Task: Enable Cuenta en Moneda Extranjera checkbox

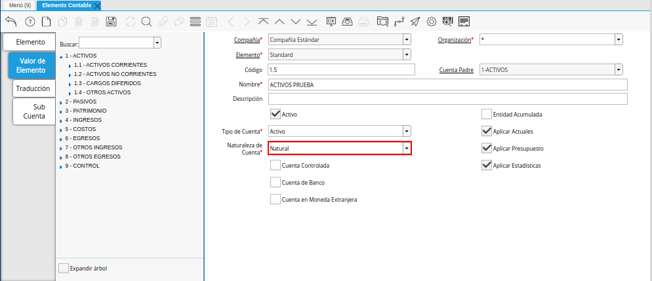Action: 275,199
